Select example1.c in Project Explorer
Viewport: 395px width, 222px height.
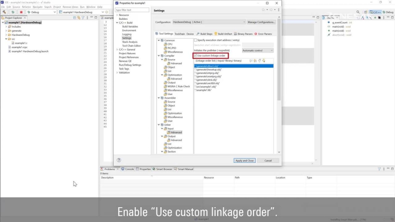point(21,43)
